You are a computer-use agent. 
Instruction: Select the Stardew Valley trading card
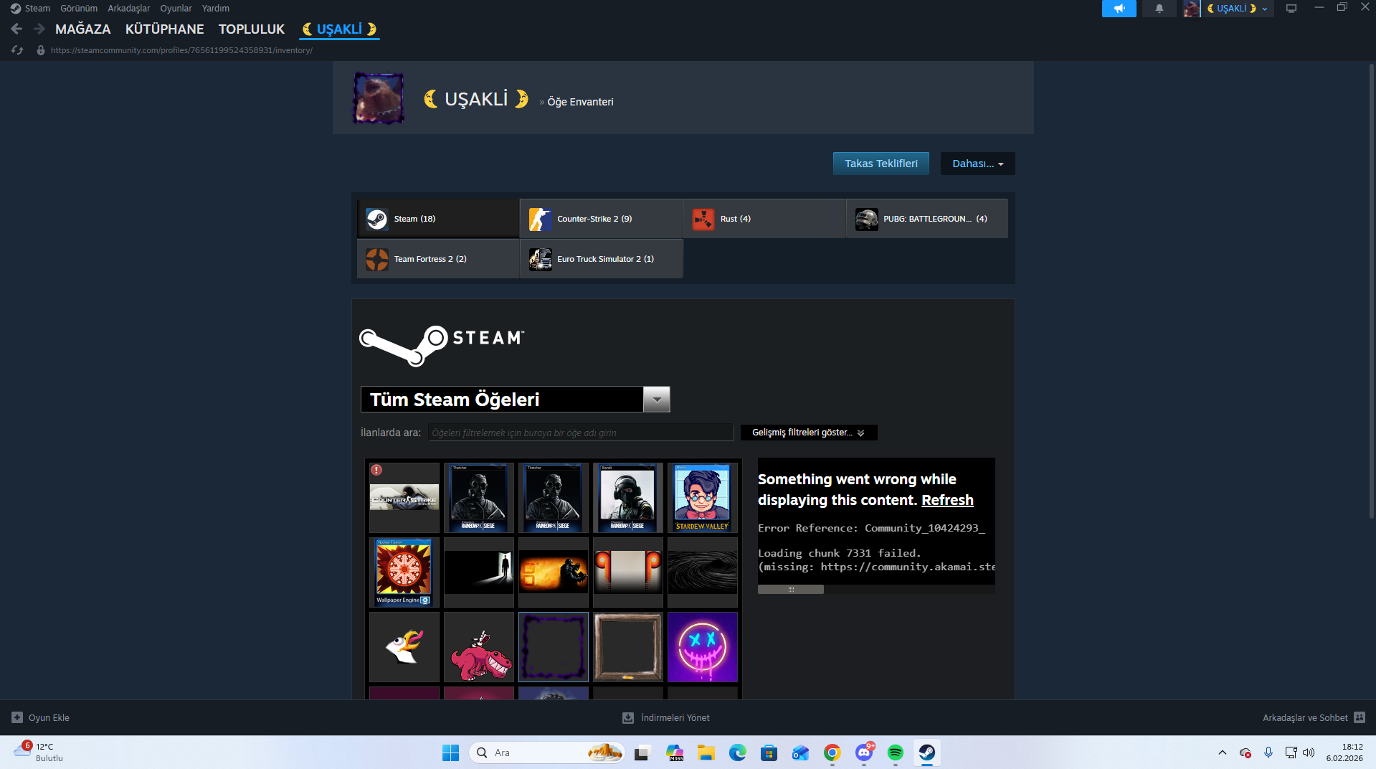click(703, 498)
